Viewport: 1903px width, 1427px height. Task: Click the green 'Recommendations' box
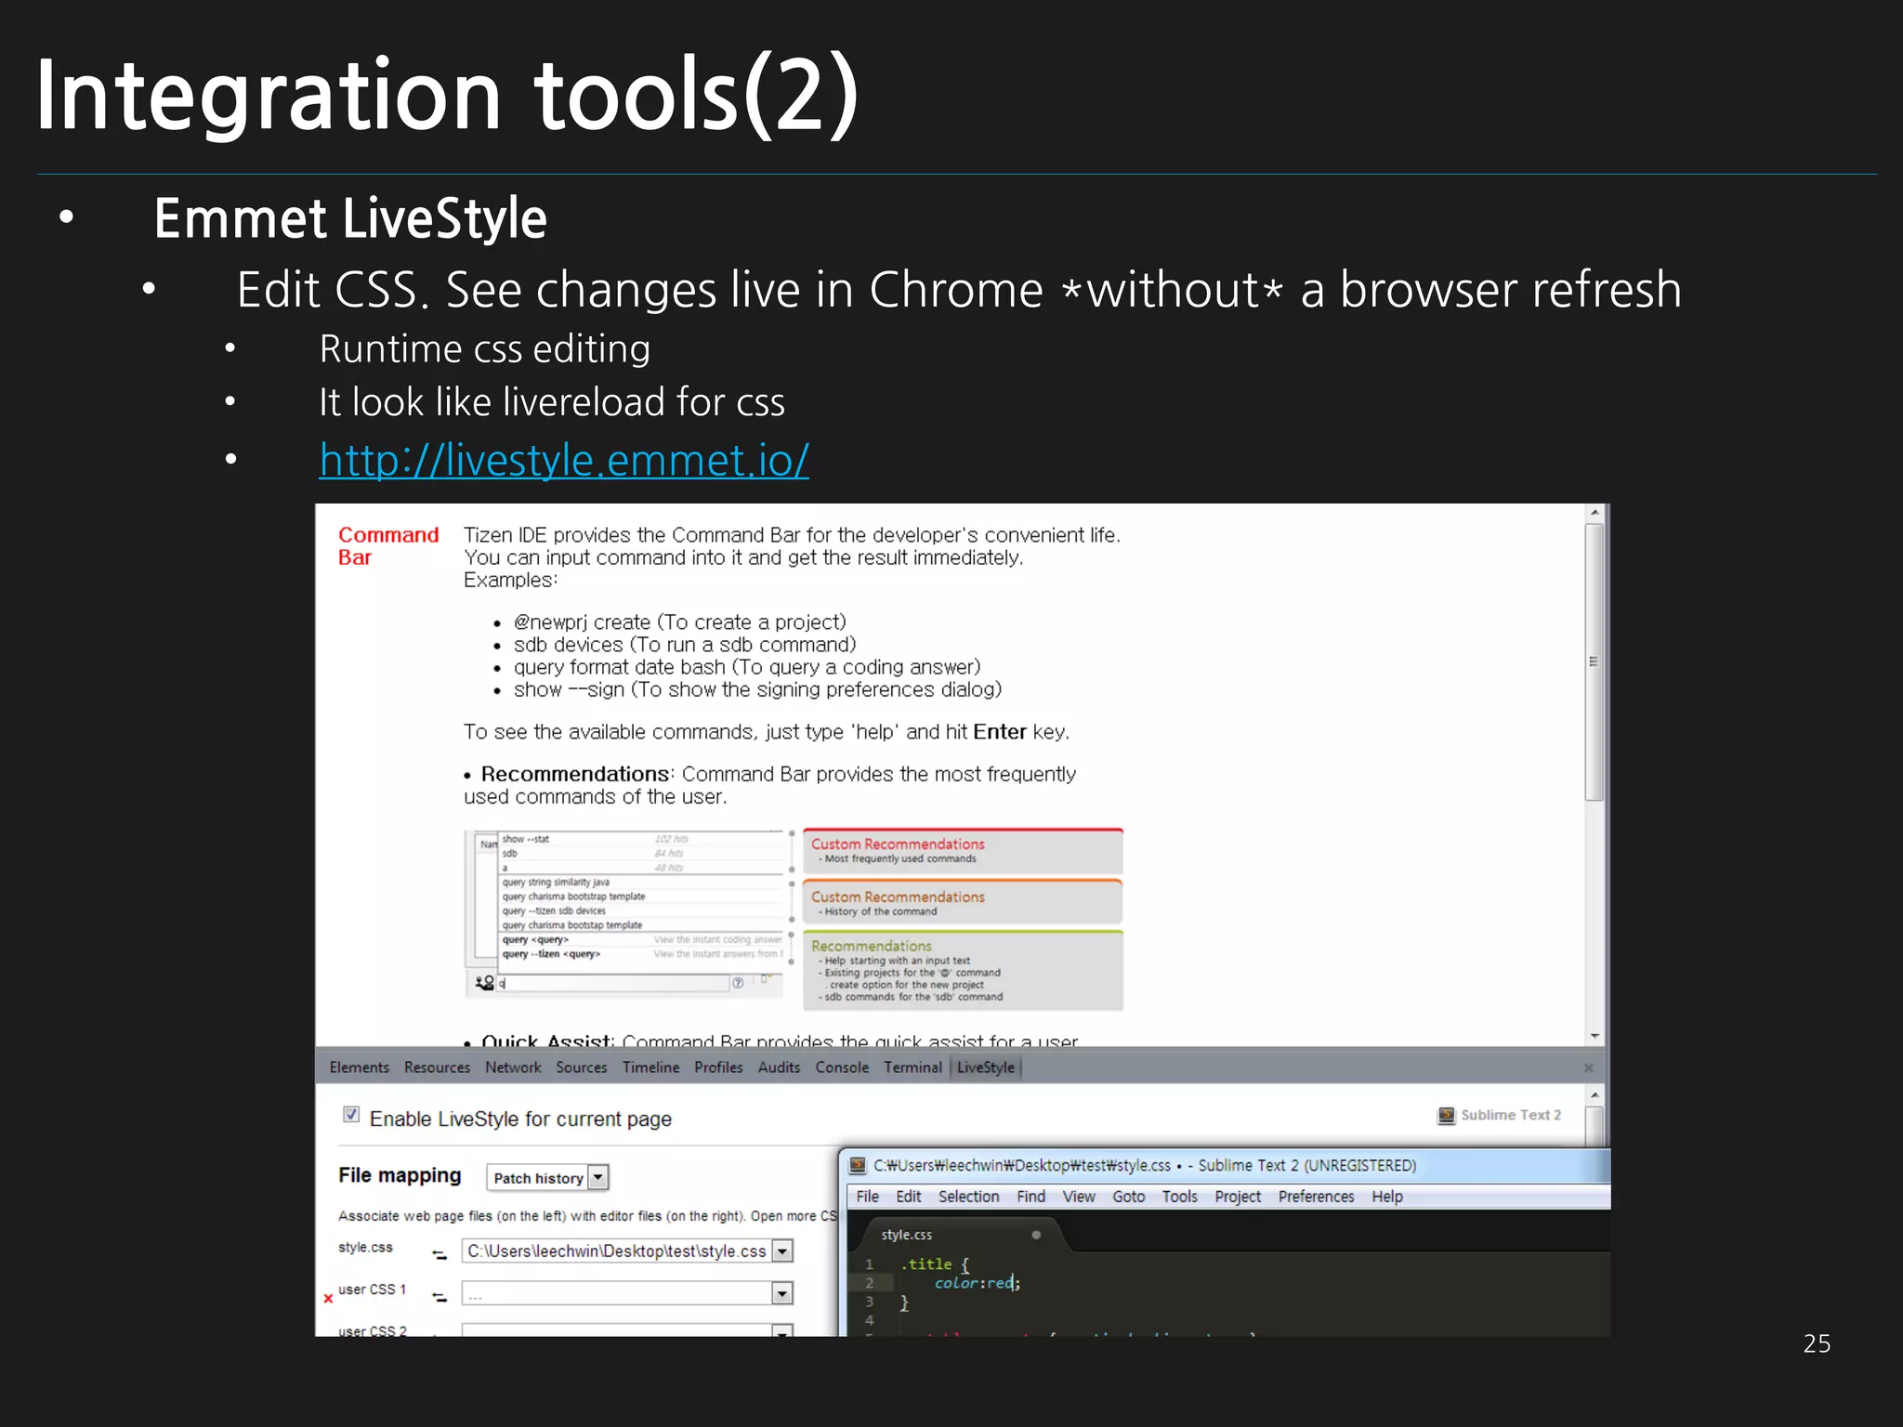point(963,970)
